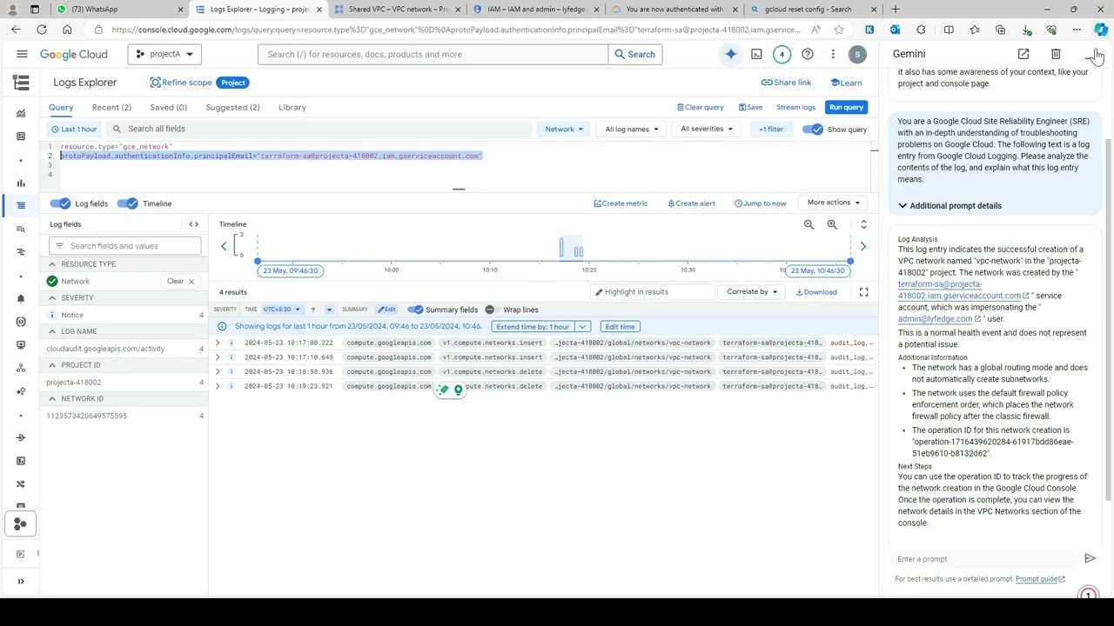The image size is (1114, 626).
Task: Toggle the Timeline switch
Action: click(128, 203)
